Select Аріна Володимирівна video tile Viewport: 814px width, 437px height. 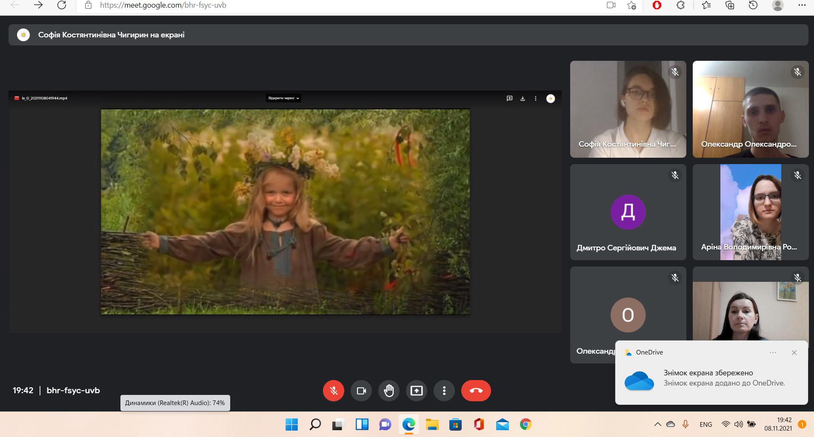750,212
